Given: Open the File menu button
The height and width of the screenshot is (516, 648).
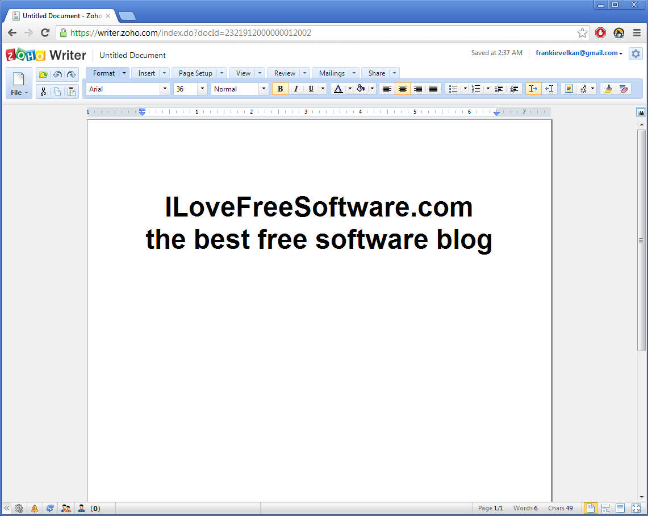Looking at the screenshot, I should (19, 83).
